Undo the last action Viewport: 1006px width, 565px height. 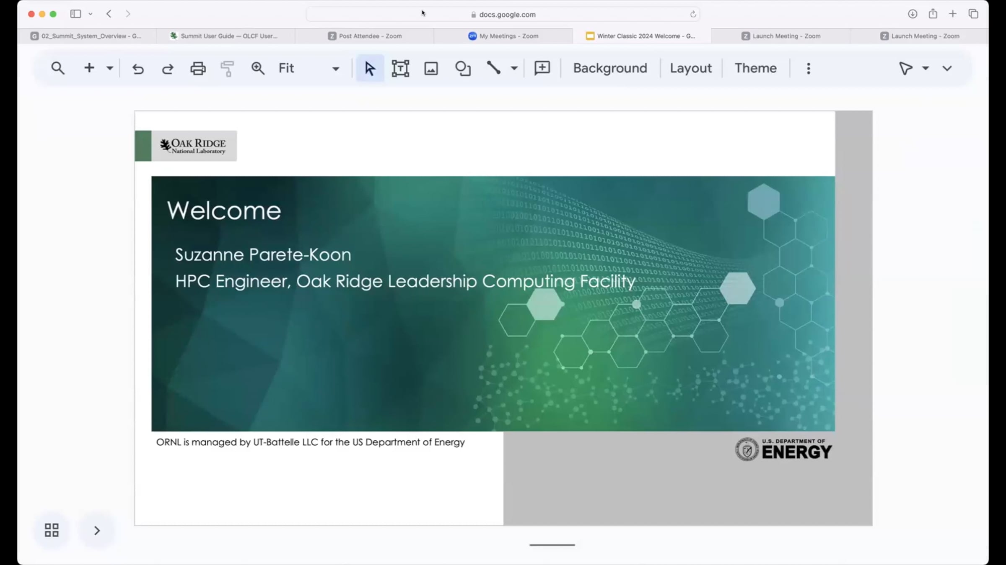138,68
